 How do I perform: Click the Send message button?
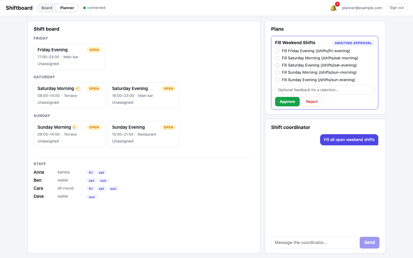click(369, 243)
